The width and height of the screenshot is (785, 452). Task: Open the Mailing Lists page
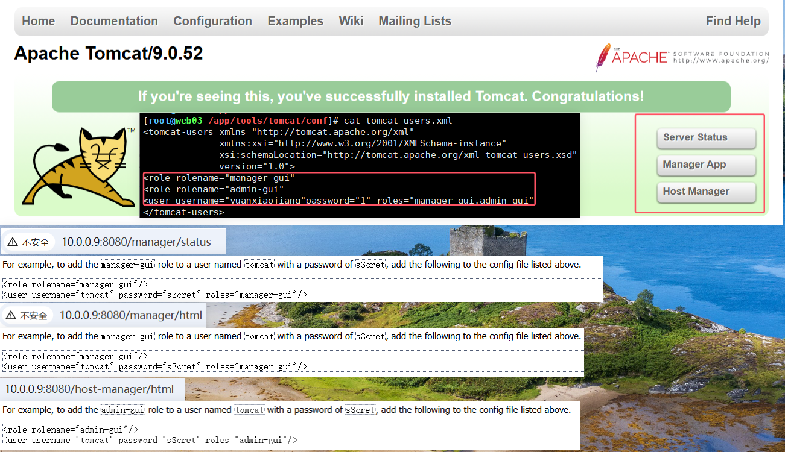(415, 21)
